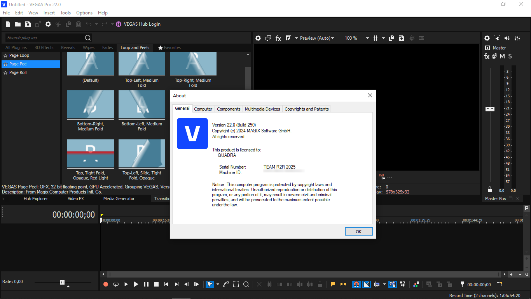Create a new project with the New icon
This screenshot has width=531, height=299.
(x=8, y=24)
